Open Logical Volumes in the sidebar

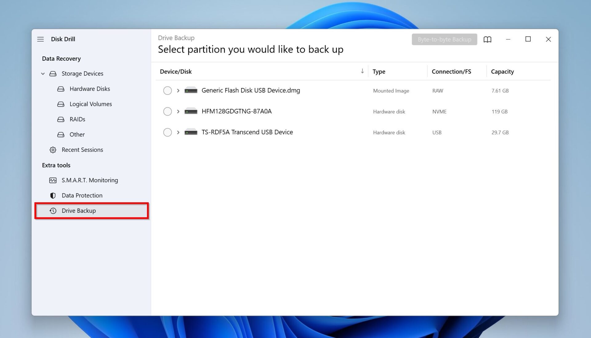click(90, 104)
